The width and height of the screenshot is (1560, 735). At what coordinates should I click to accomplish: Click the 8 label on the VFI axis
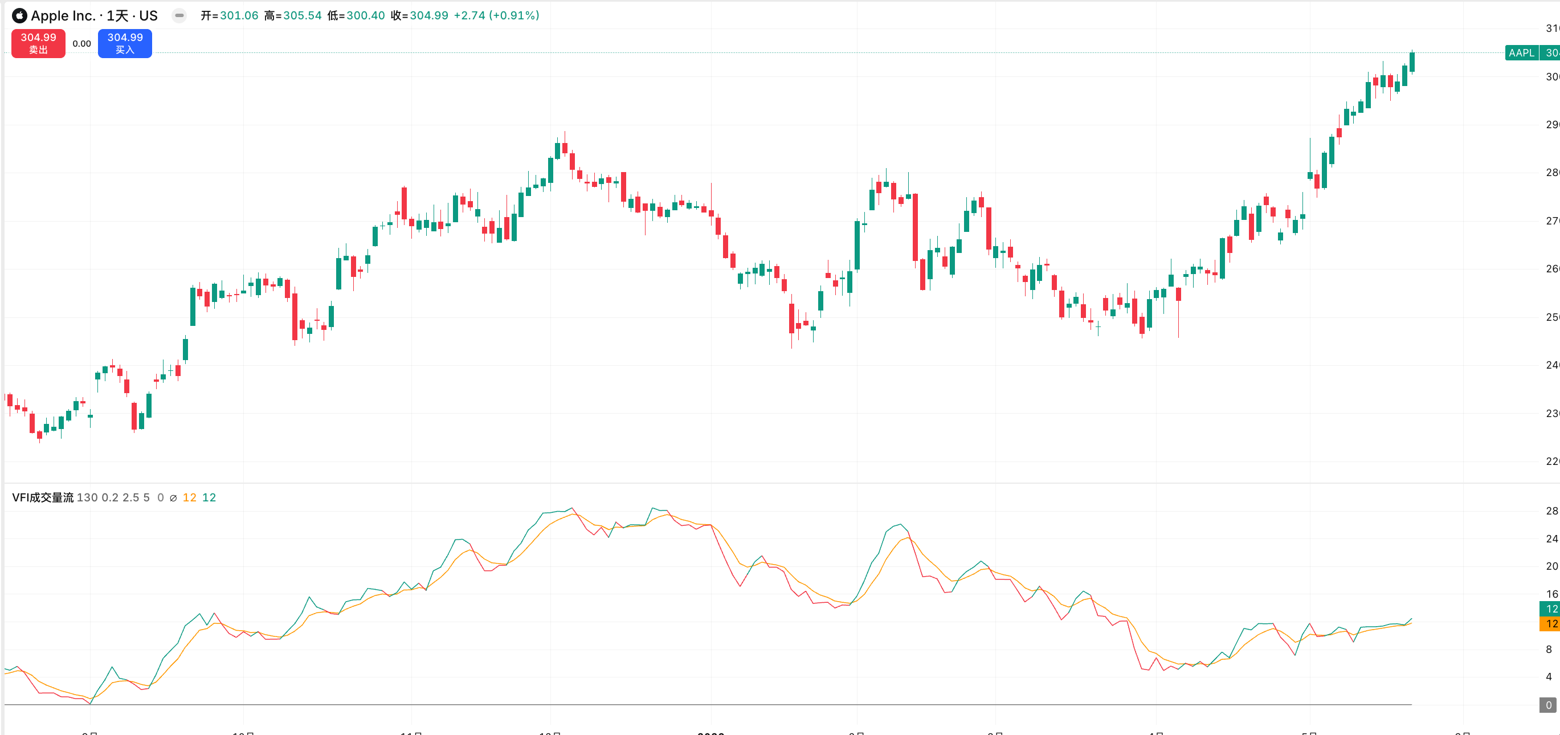click(x=1549, y=650)
